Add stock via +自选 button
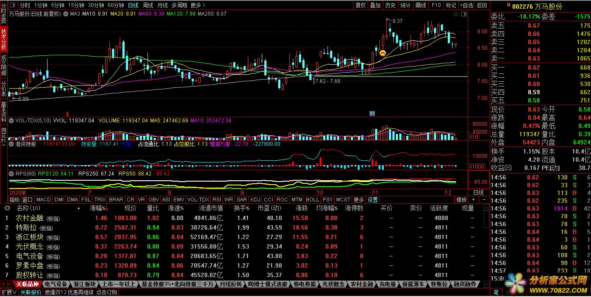This screenshot has height=297, width=591. pyautogui.click(x=467, y=5)
